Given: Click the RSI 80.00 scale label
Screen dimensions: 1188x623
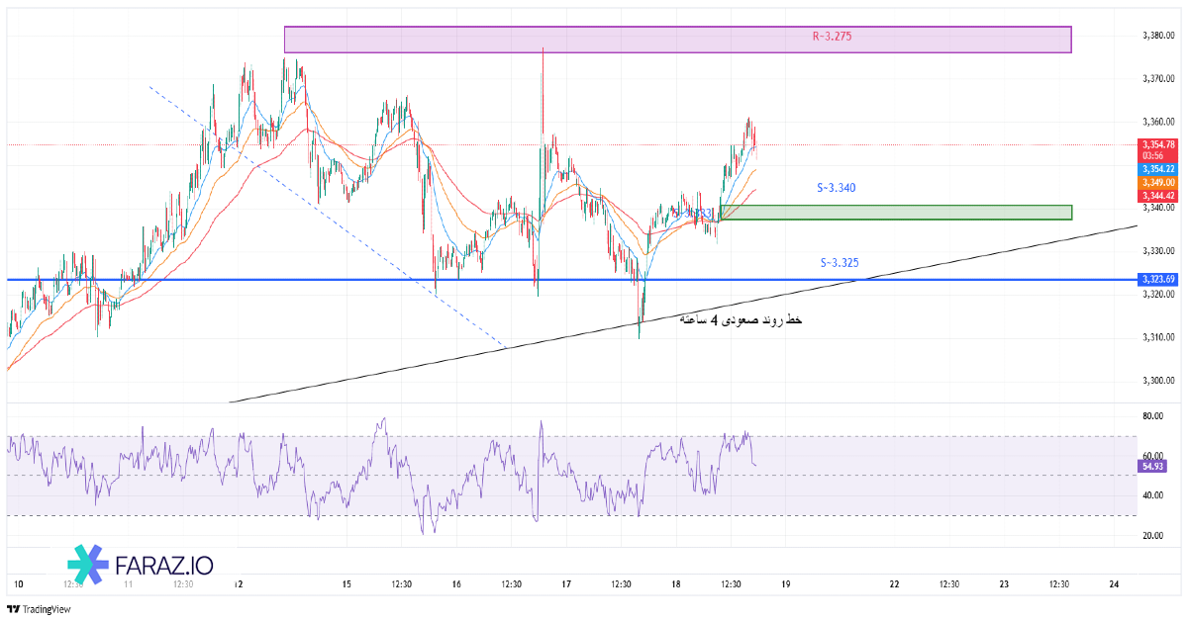Looking at the screenshot, I should click(x=1151, y=416).
